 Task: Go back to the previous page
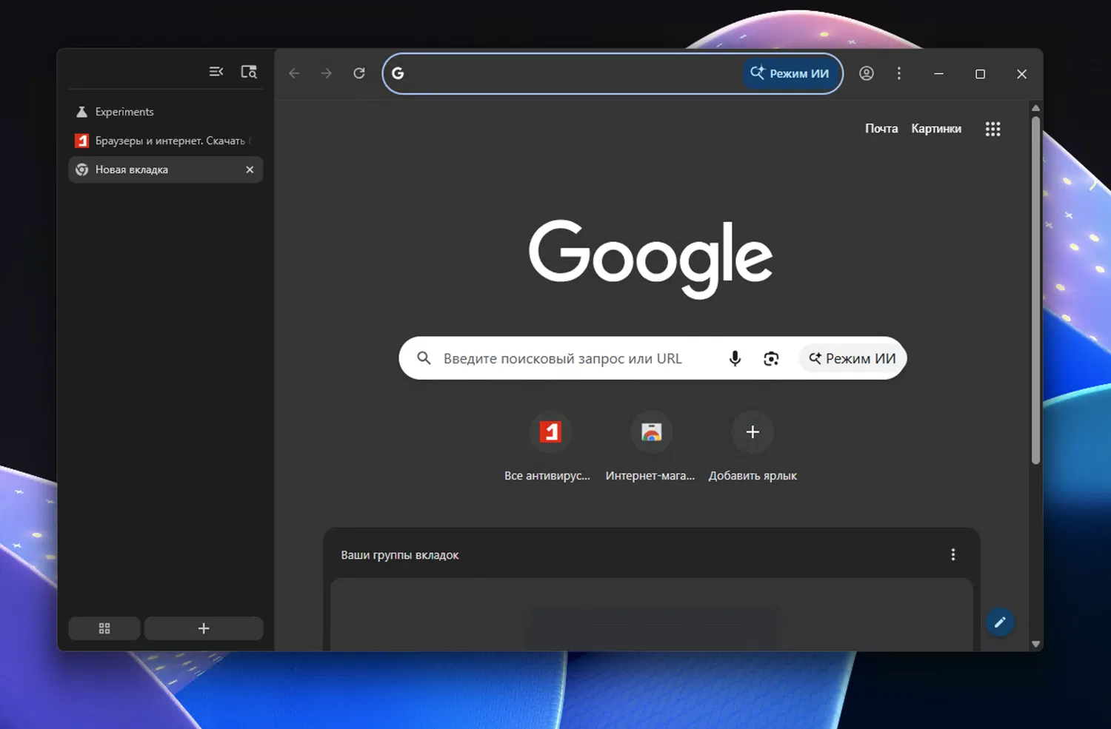click(294, 73)
